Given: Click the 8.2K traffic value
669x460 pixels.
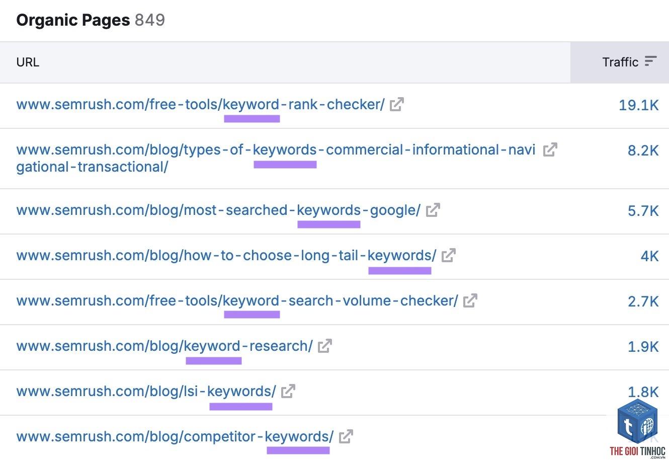Looking at the screenshot, I should click(643, 150).
